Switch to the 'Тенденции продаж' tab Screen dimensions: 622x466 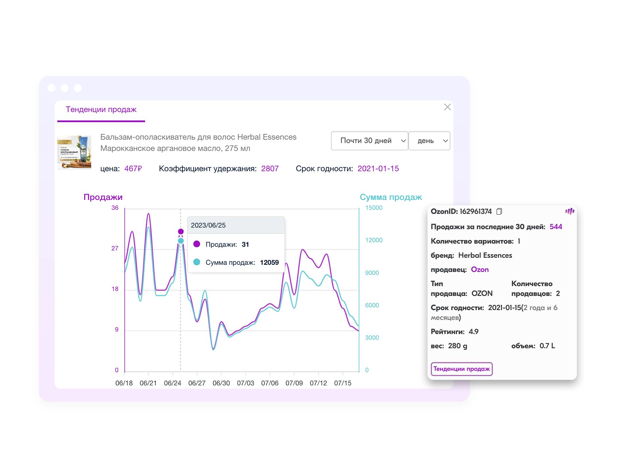[101, 110]
